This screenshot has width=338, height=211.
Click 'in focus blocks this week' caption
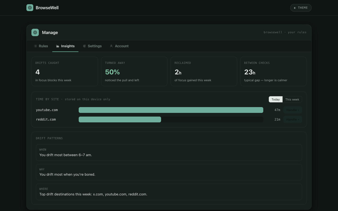click(53, 80)
